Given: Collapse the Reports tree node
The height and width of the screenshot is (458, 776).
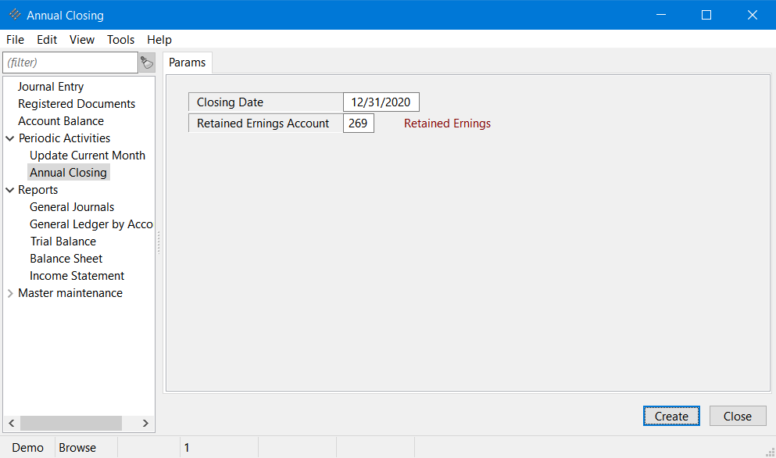Looking at the screenshot, I should pos(10,190).
